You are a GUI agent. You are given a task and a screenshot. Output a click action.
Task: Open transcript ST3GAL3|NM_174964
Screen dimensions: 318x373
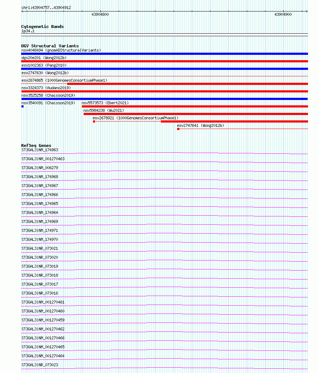click(40, 213)
